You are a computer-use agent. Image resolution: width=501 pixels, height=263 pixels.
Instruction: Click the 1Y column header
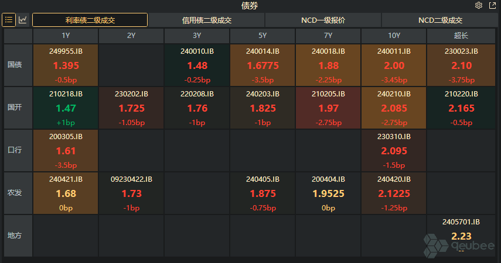[66, 36]
